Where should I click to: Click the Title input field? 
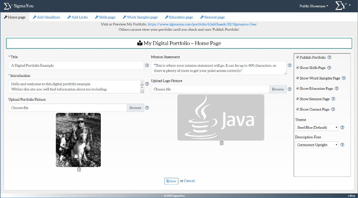click(76, 65)
